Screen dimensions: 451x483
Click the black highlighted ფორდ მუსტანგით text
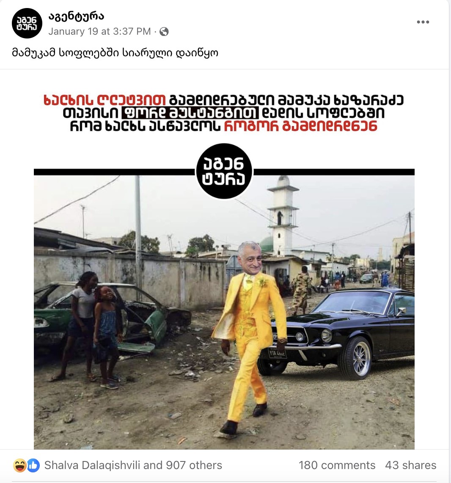pos(190,113)
